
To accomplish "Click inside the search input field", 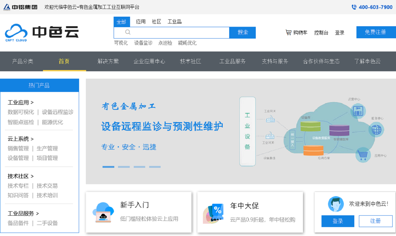I will pos(179,32).
